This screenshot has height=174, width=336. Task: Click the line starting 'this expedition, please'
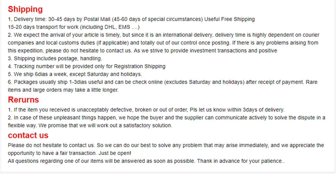click(x=142, y=51)
